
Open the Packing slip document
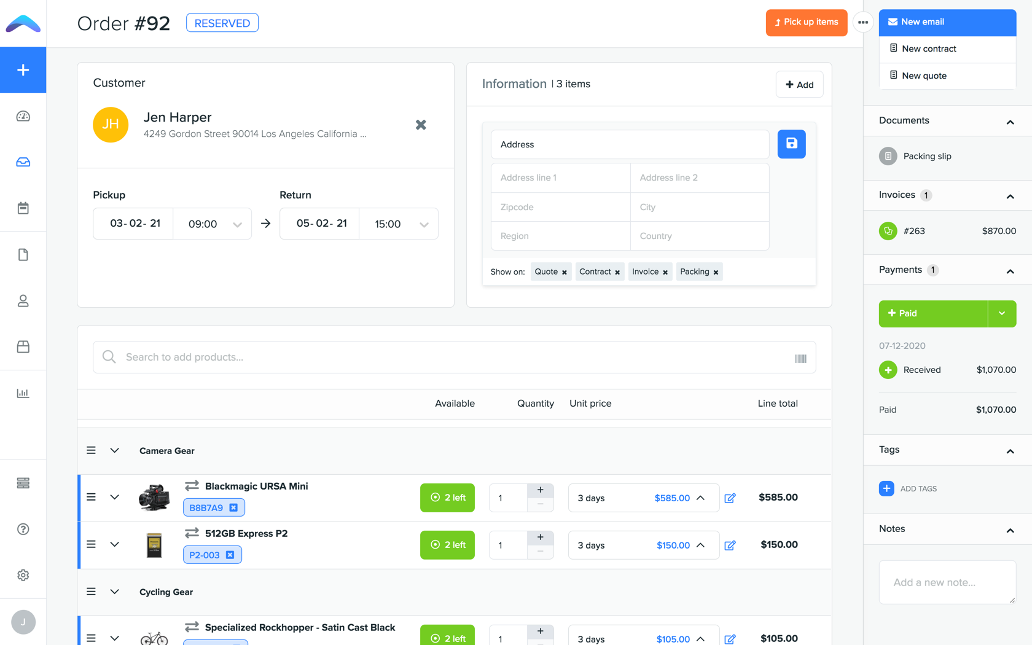[927, 156]
